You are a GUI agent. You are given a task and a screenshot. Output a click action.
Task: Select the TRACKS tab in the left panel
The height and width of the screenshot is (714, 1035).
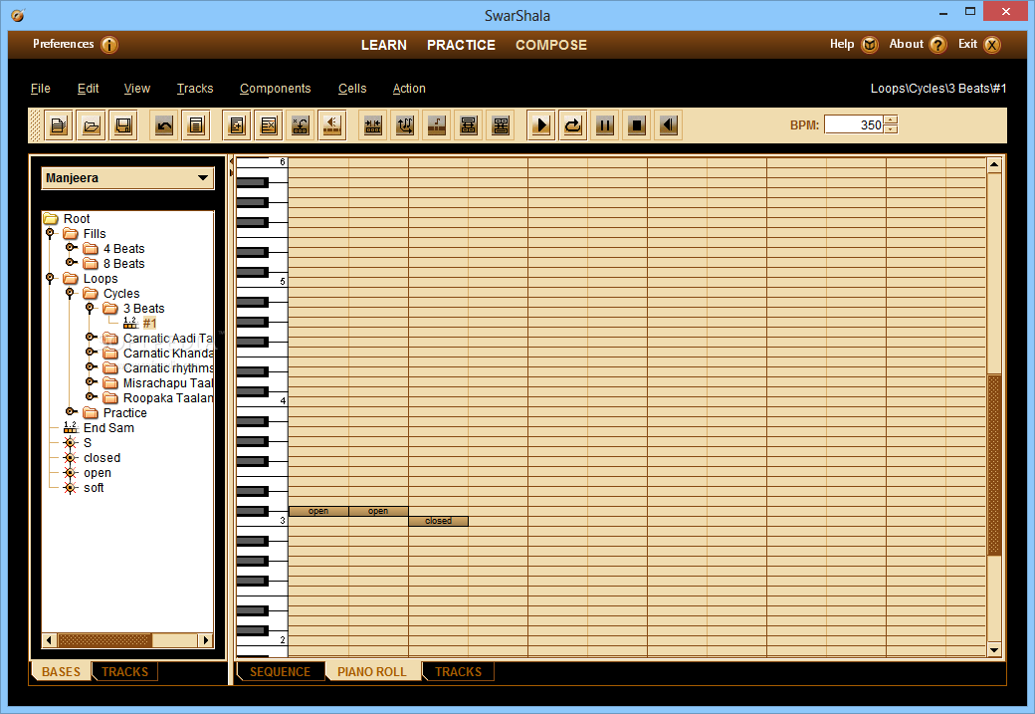coord(124,672)
